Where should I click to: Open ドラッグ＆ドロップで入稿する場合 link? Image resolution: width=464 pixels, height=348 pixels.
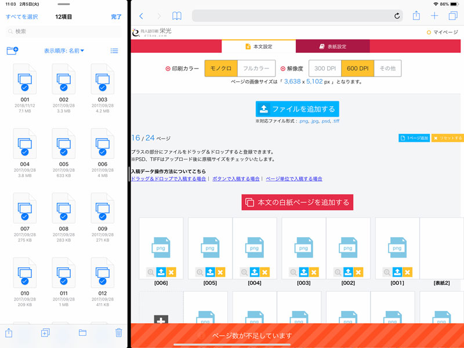click(x=168, y=179)
